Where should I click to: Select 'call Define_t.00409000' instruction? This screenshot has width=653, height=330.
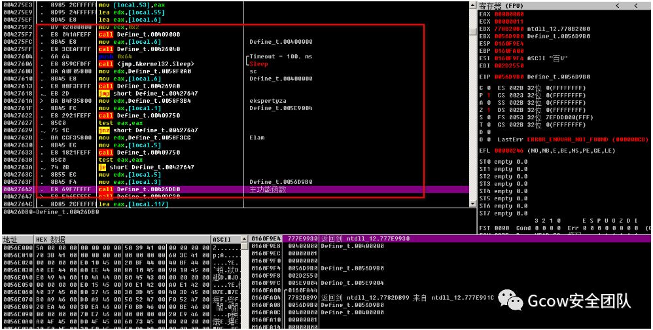coord(139,34)
